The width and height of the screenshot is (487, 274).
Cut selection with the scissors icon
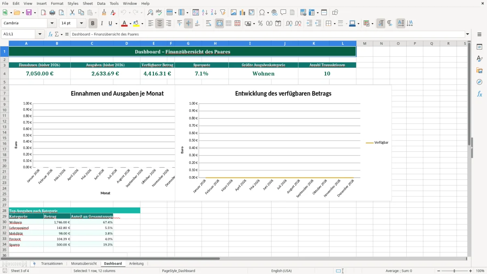(72, 13)
